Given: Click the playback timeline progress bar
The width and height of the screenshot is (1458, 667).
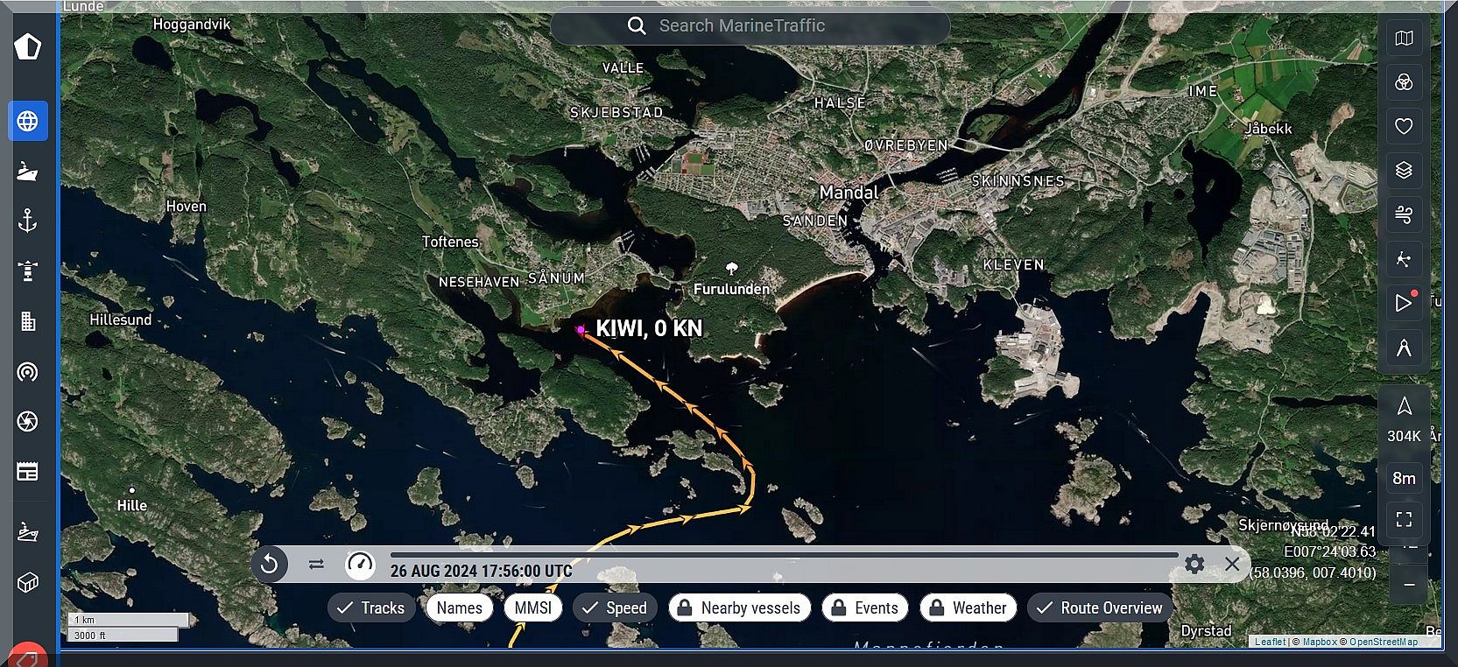Looking at the screenshot, I should coord(784,554).
